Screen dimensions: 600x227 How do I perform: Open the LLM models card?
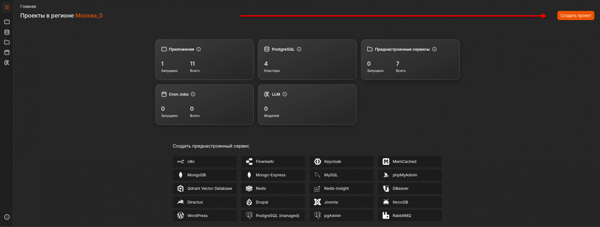click(x=307, y=104)
